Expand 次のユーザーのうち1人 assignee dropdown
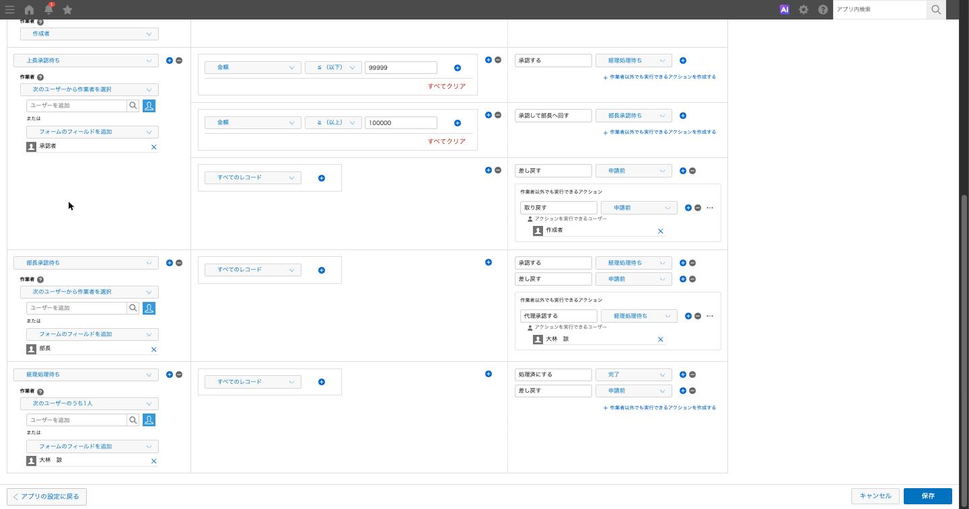Image resolution: width=969 pixels, height=509 pixels. coord(89,403)
